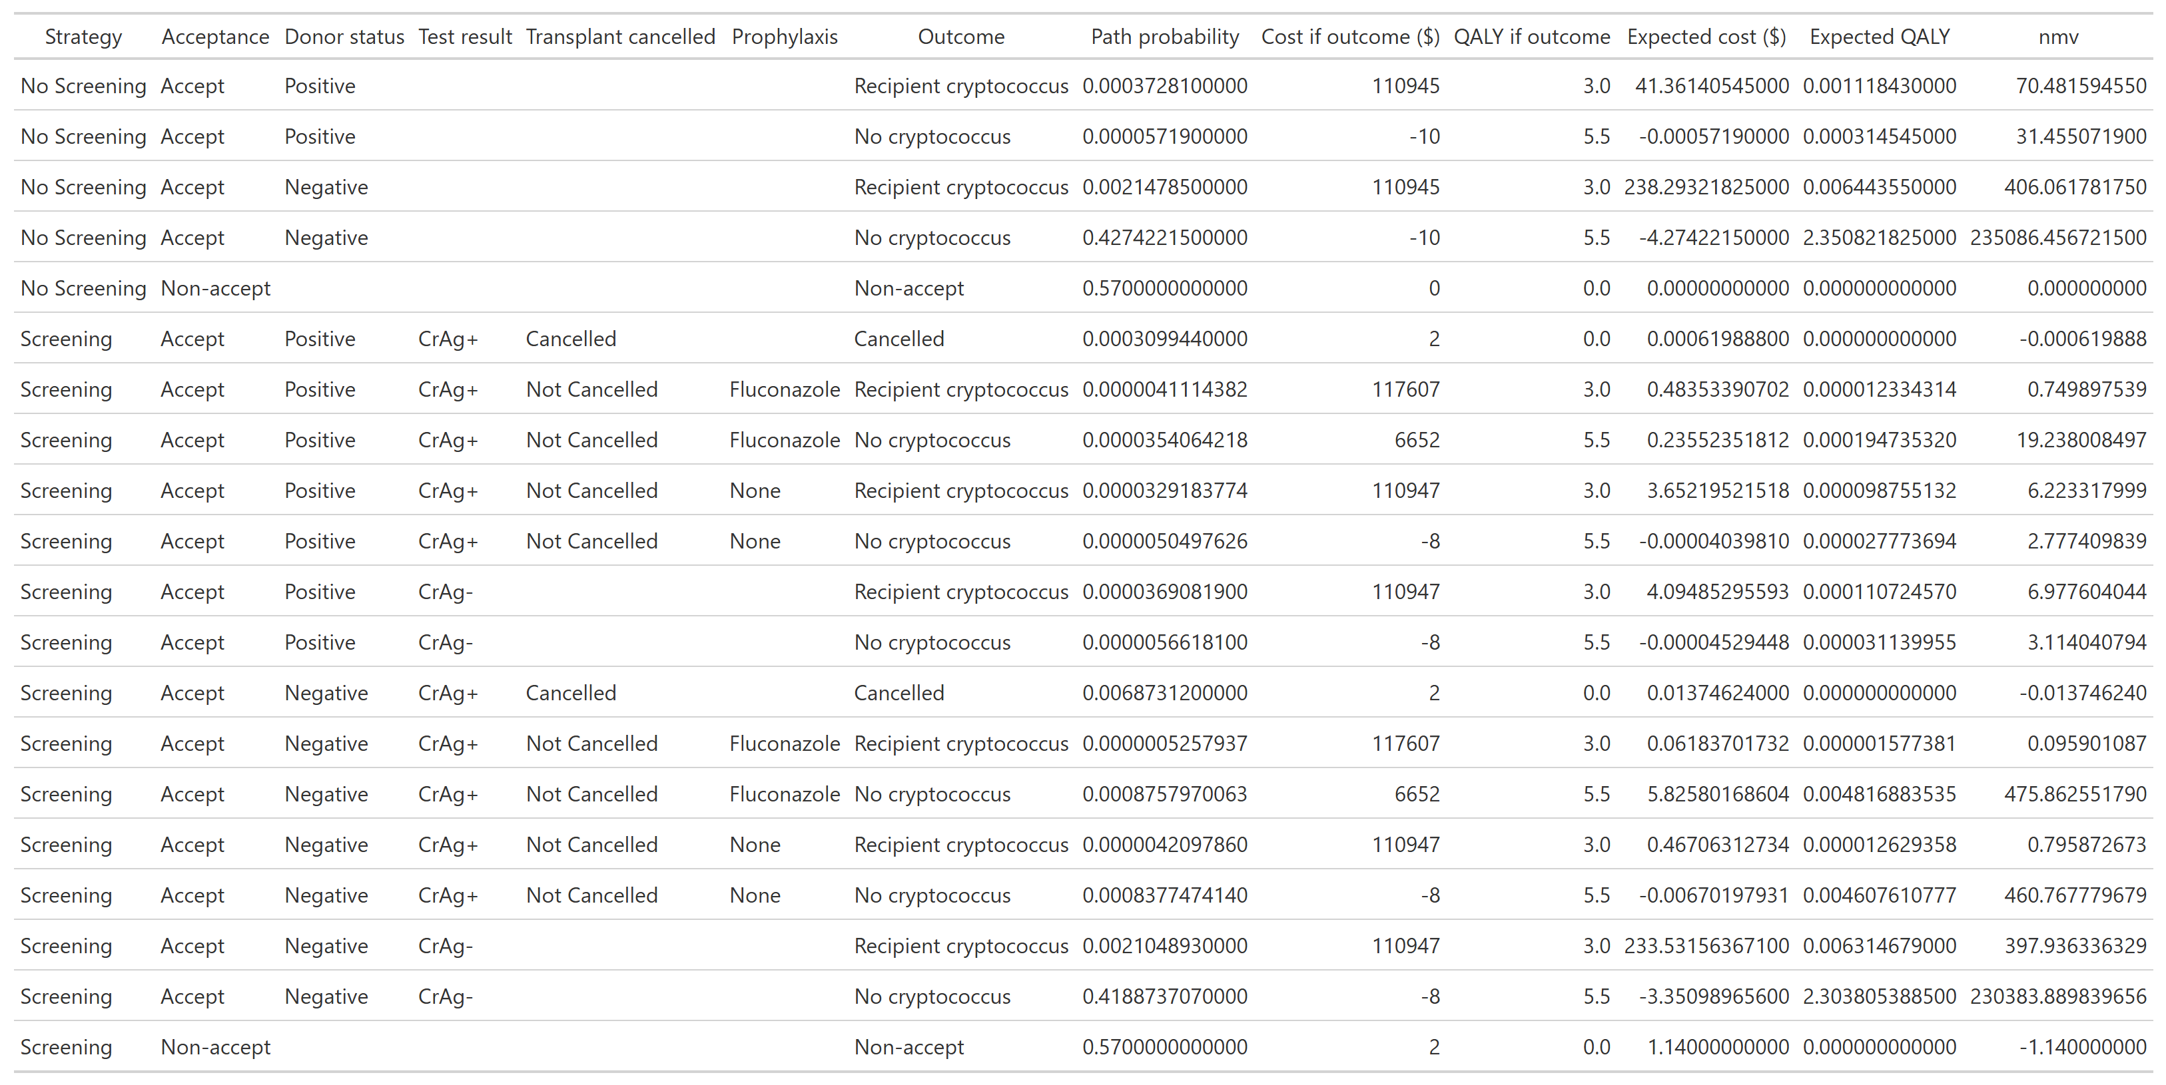Click the Test result column header

click(x=465, y=37)
